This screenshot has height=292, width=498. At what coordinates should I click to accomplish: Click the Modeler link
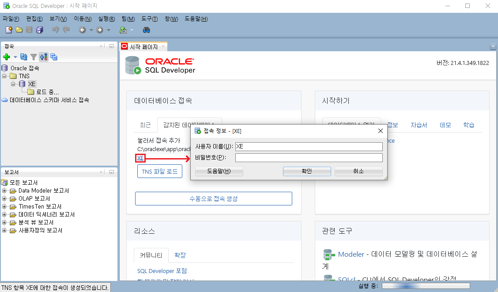[x=351, y=254]
